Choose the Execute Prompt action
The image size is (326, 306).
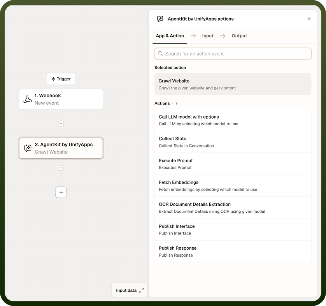point(233,164)
